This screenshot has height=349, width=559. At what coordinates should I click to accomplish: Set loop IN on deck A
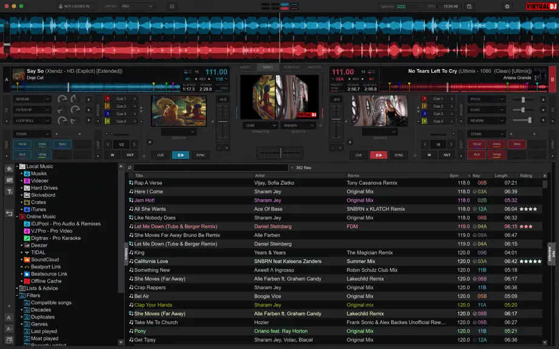112,155
